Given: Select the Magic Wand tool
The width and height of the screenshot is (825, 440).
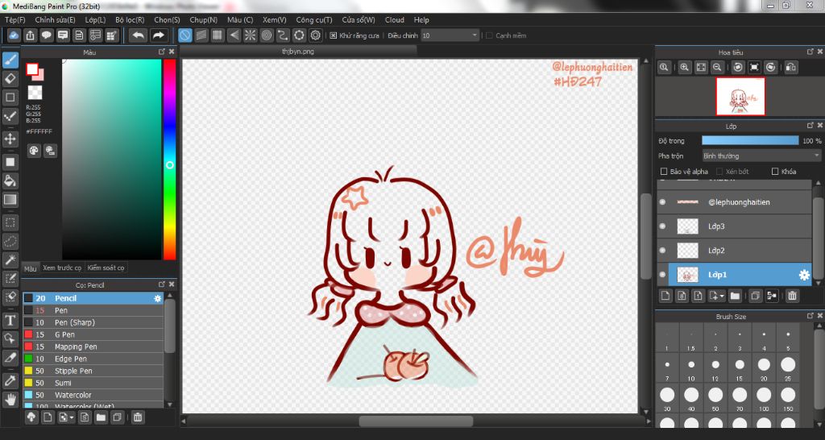Looking at the screenshot, I should coord(10,259).
